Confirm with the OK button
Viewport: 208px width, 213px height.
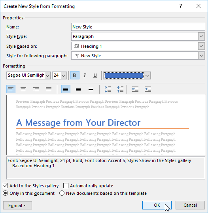pyautogui.click(x=157, y=205)
